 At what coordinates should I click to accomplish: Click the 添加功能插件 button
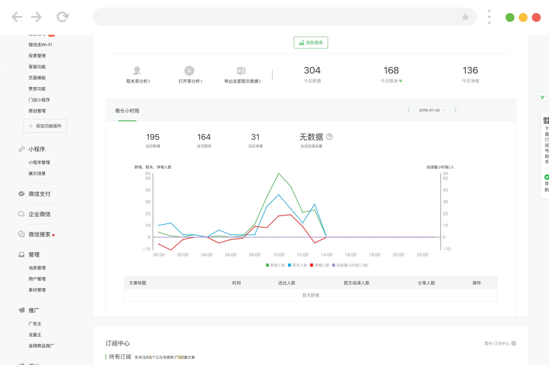pos(45,126)
